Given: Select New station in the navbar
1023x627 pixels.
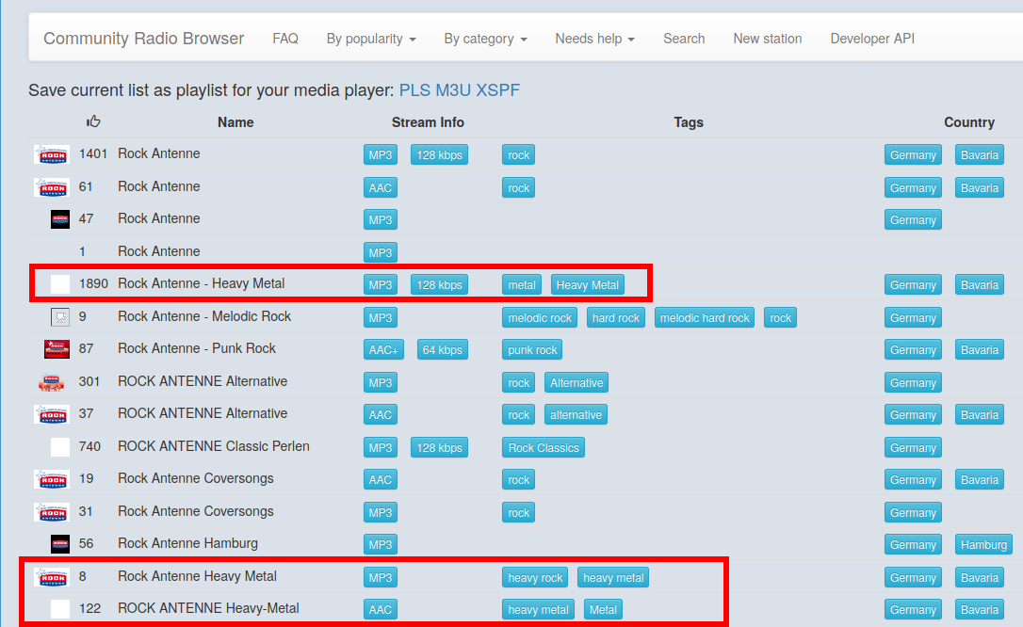Looking at the screenshot, I should point(767,39).
